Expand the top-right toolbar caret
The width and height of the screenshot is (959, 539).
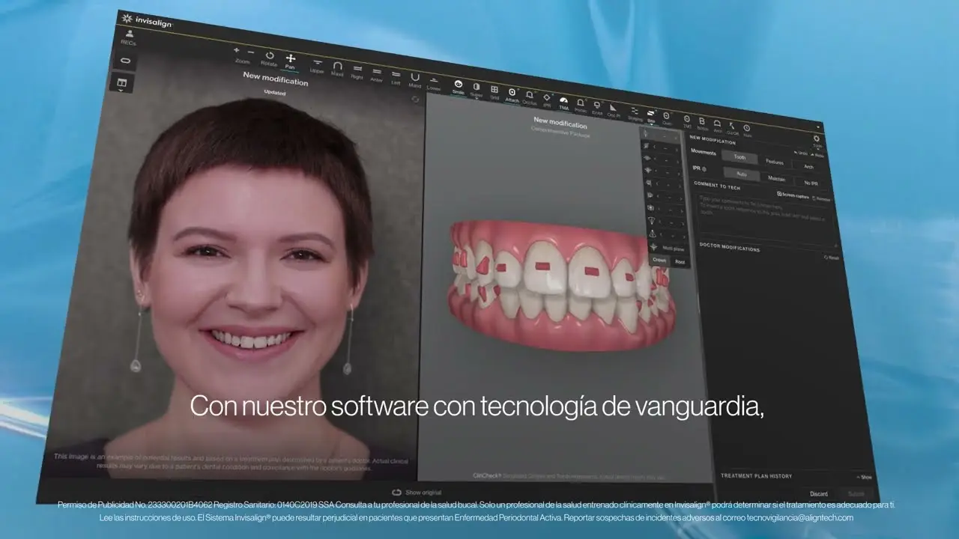click(818, 127)
